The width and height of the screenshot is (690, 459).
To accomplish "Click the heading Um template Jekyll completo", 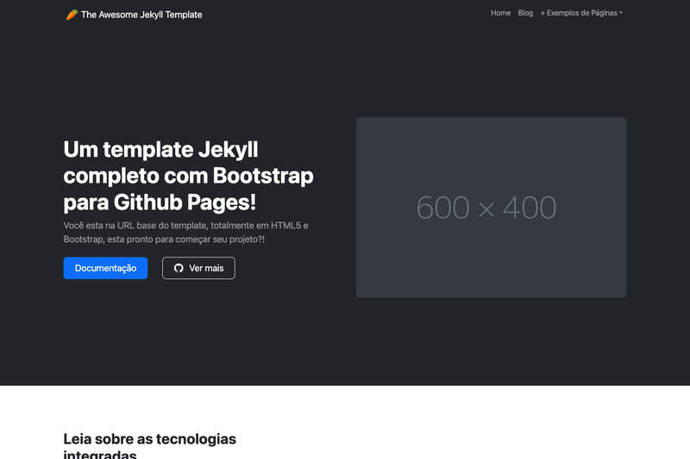I will 188,176.
